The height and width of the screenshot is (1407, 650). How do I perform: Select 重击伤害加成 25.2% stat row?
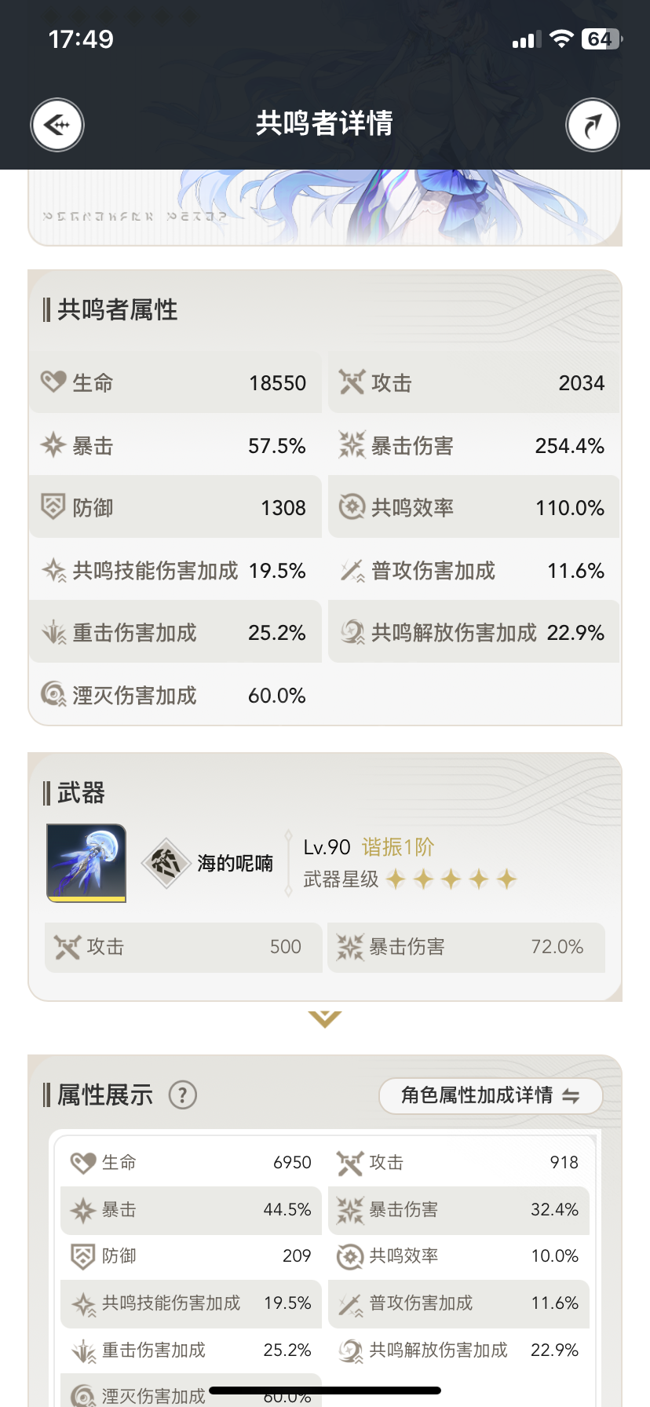[x=176, y=632]
